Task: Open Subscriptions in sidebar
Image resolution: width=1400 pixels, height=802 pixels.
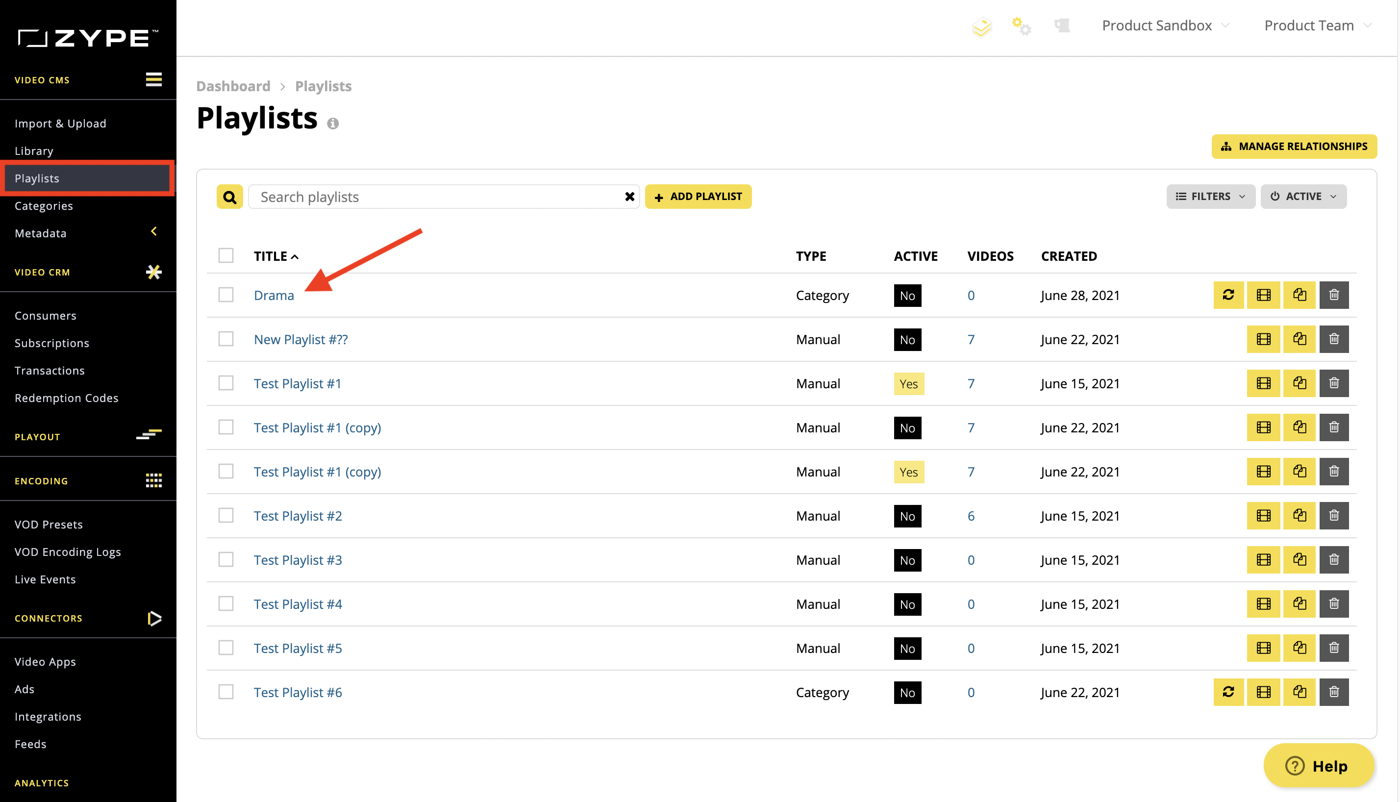Action: [x=52, y=343]
